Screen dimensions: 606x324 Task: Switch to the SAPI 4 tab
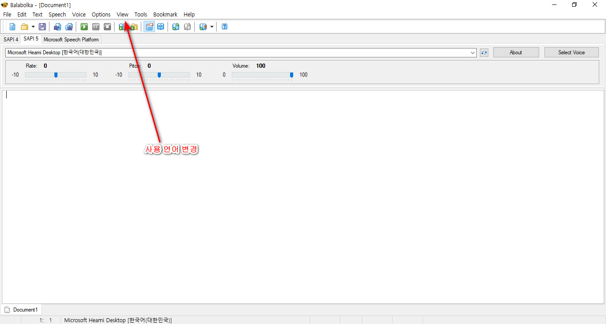click(11, 40)
